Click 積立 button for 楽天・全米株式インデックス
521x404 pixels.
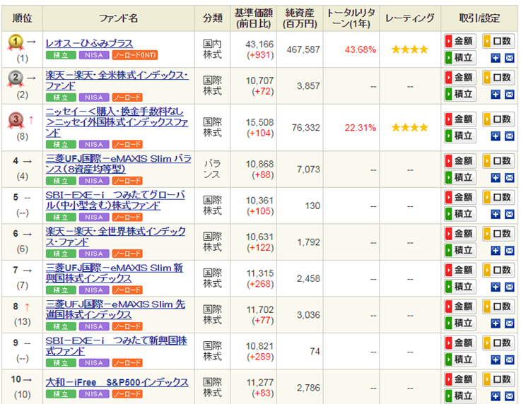pyautogui.click(x=460, y=94)
